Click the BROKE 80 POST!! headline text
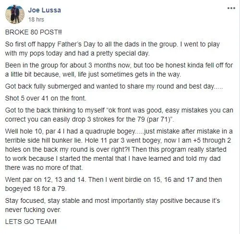Viewport: 240px width, 234px height. pyautogui.click(x=33, y=32)
